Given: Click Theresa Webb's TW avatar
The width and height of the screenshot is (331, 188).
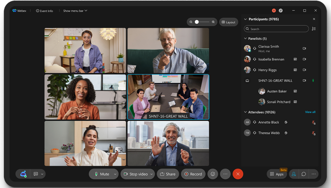Looking at the screenshot, I should [247, 133].
